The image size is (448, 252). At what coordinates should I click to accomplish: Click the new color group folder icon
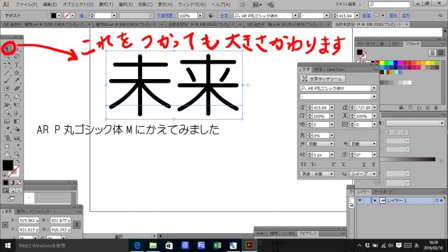419,108
